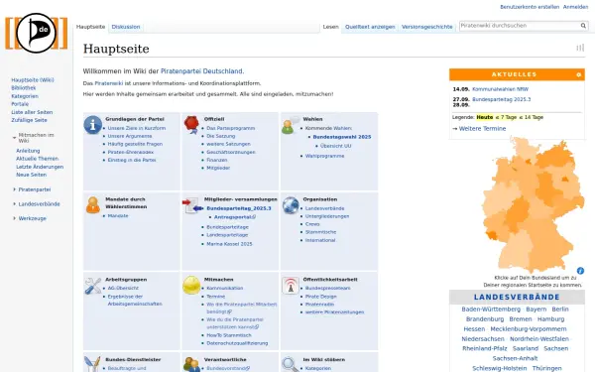Open Sachsen-Anhalt Landesverband link

coord(515,358)
